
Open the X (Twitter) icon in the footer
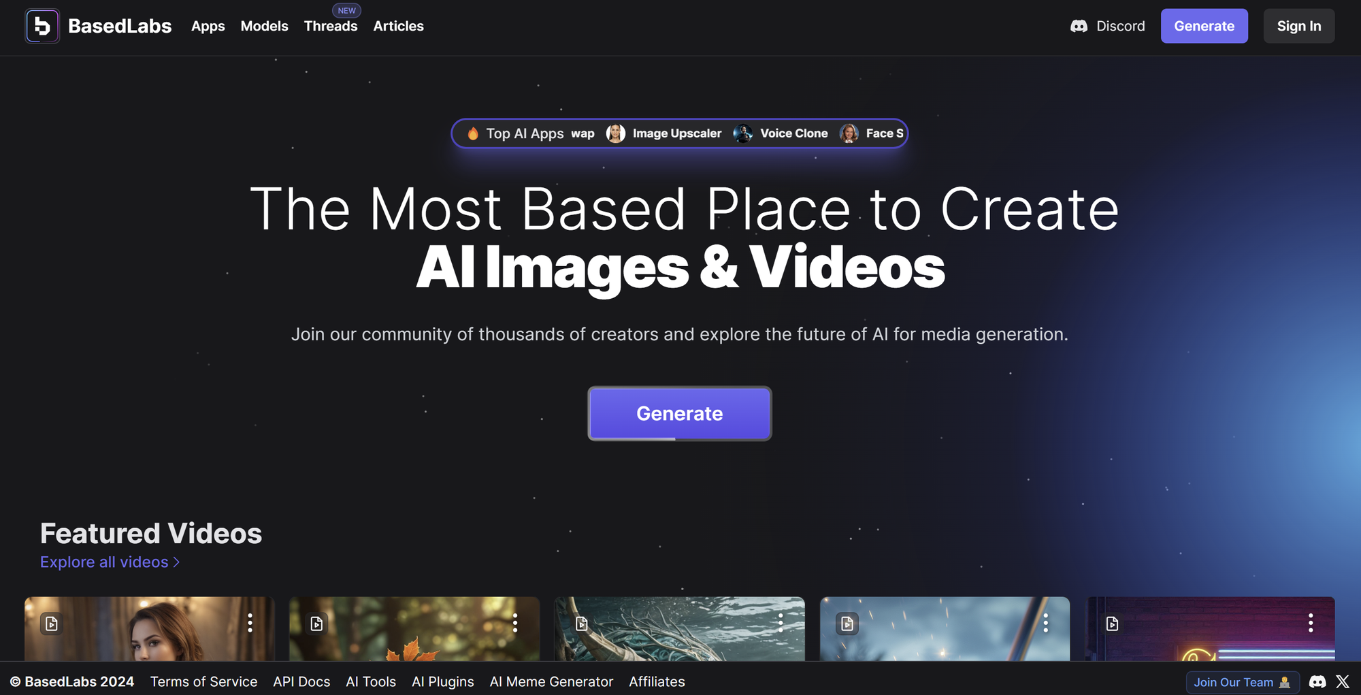(x=1343, y=681)
